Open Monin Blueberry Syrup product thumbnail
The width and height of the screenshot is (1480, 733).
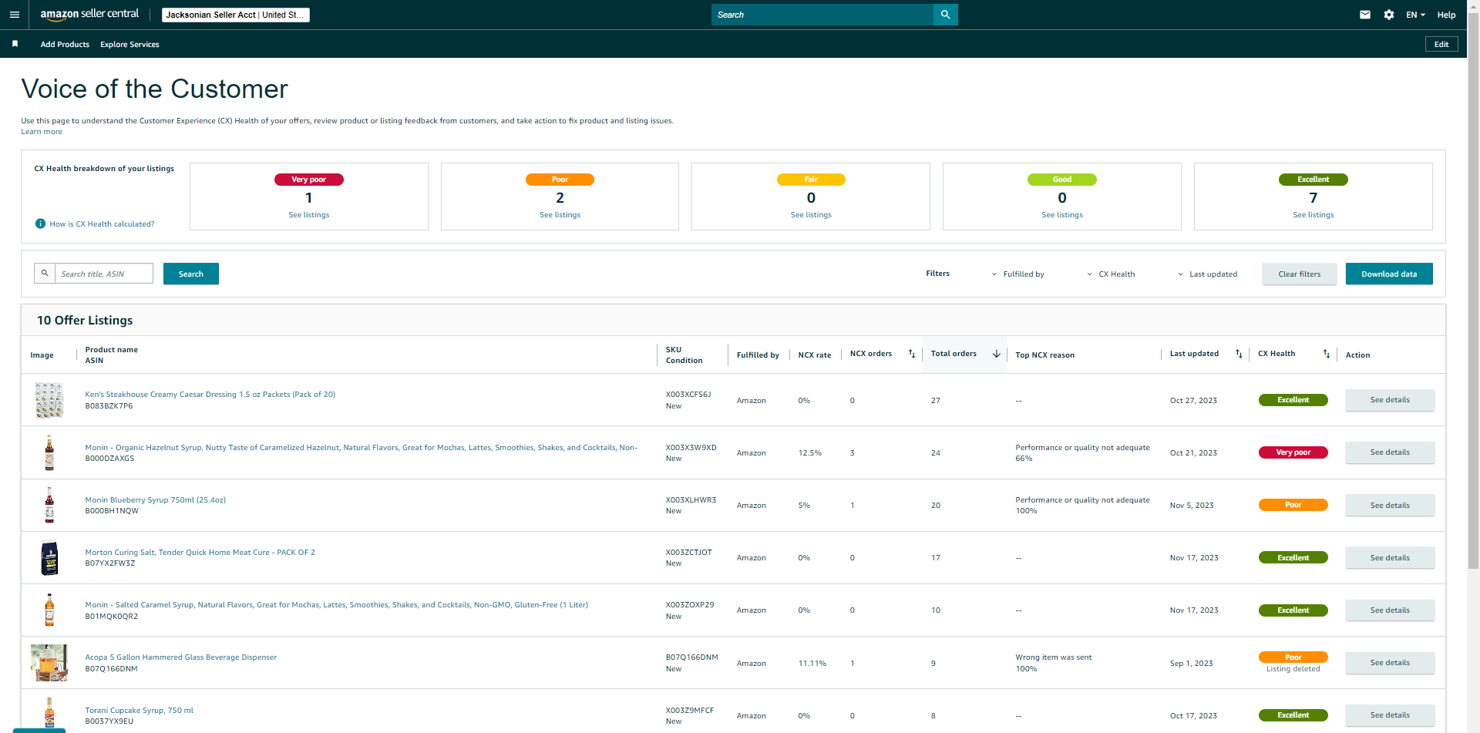pyautogui.click(x=49, y=505)
